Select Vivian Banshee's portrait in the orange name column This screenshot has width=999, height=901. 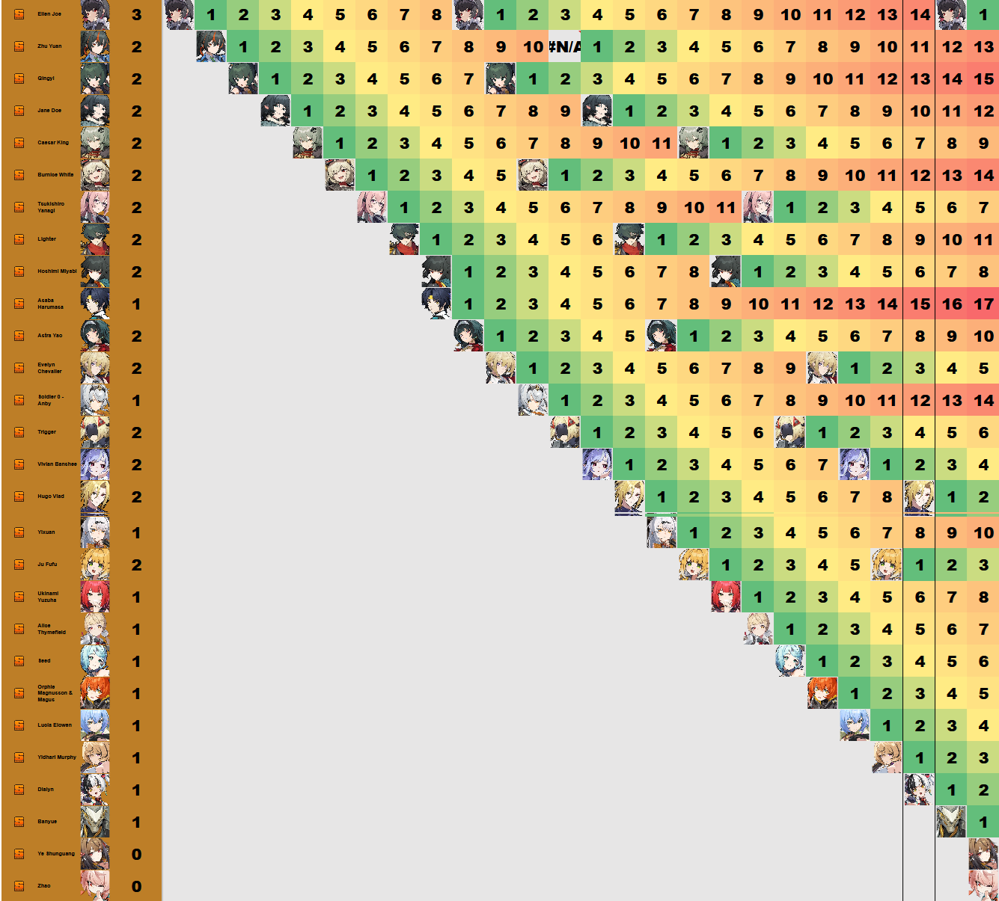click(95, 464)
